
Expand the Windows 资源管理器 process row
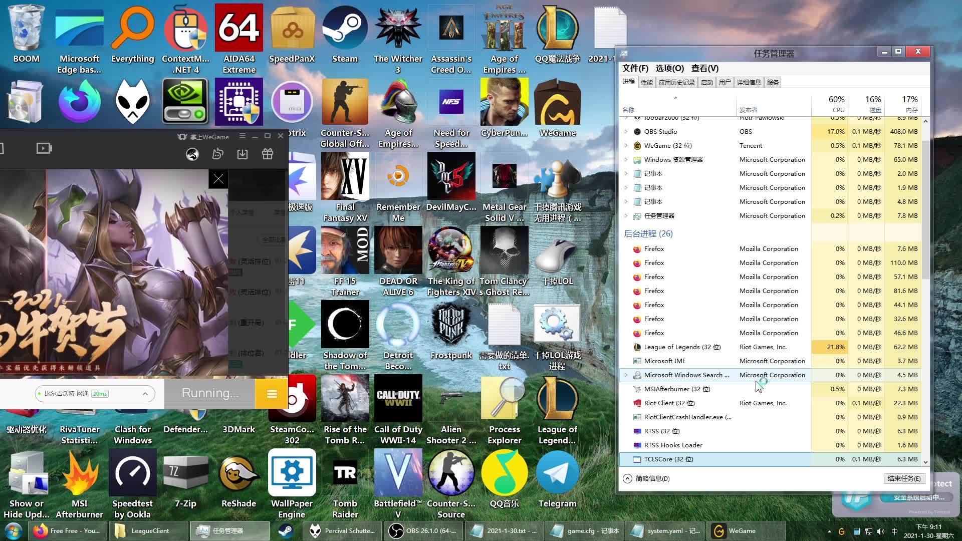pos(626,160)
